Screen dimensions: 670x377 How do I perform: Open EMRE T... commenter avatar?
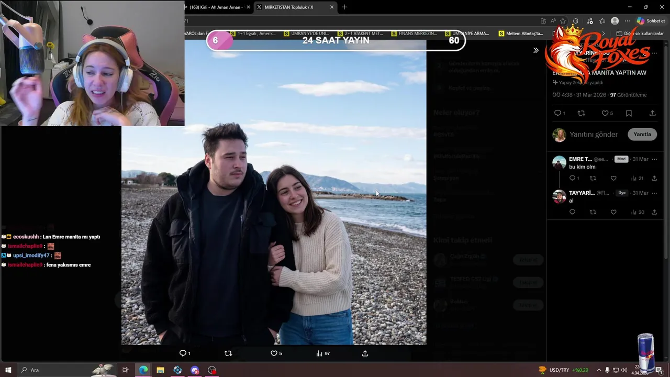(559, 162)
